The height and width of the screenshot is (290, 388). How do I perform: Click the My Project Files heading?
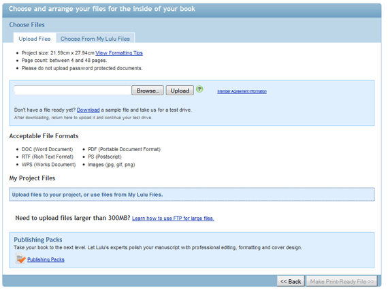coord(32,178)
